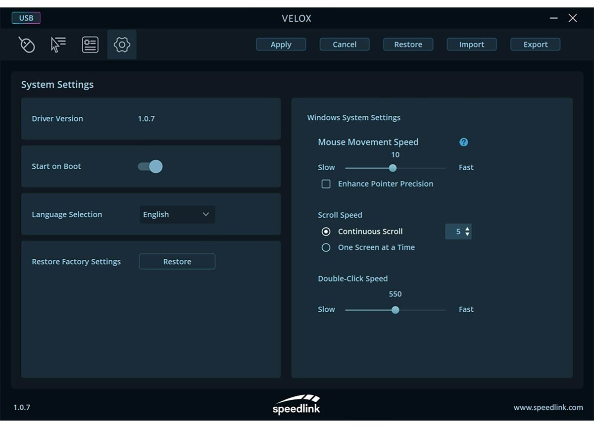Screen dimensions: 594x428
Task: Open the mouse button settings icon
Action: click(x=27, y=45)
